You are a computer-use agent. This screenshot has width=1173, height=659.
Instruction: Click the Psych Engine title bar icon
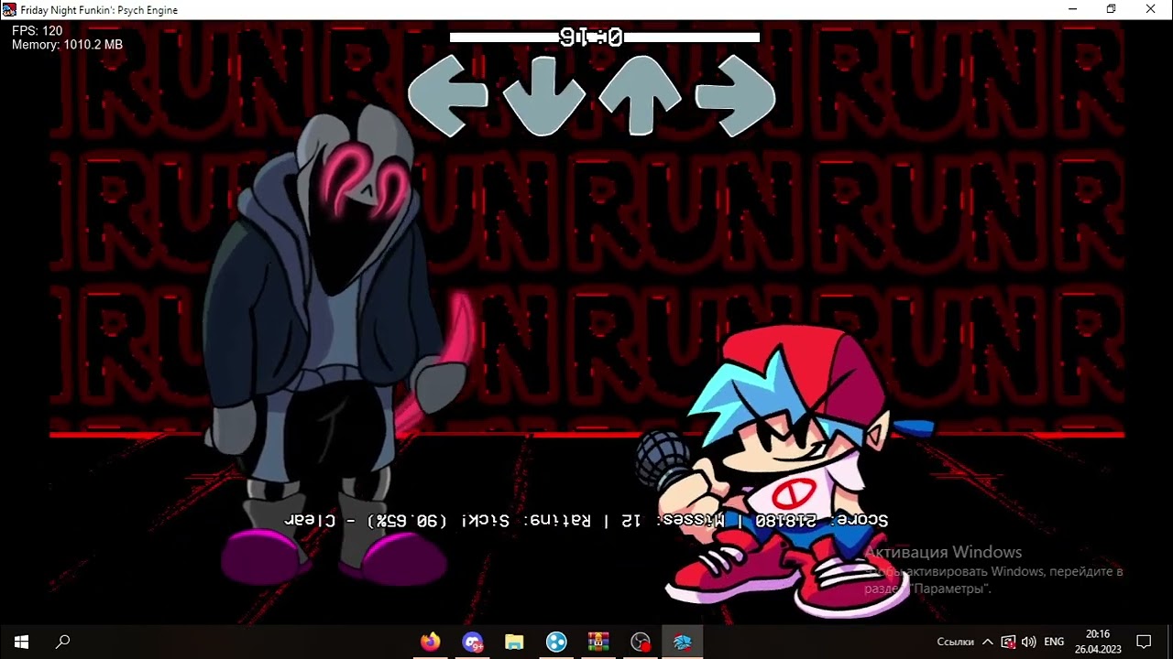click(x=9, y=10)
